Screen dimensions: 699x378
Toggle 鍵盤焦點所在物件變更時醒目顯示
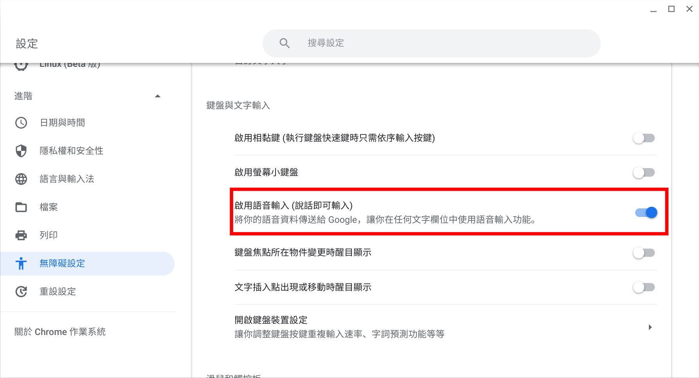pyautogui.click(x=643, y=253)
